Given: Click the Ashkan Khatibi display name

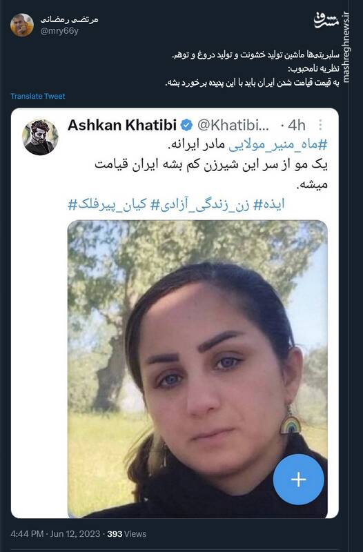Looking at the screenshot, I should point(122,125).
